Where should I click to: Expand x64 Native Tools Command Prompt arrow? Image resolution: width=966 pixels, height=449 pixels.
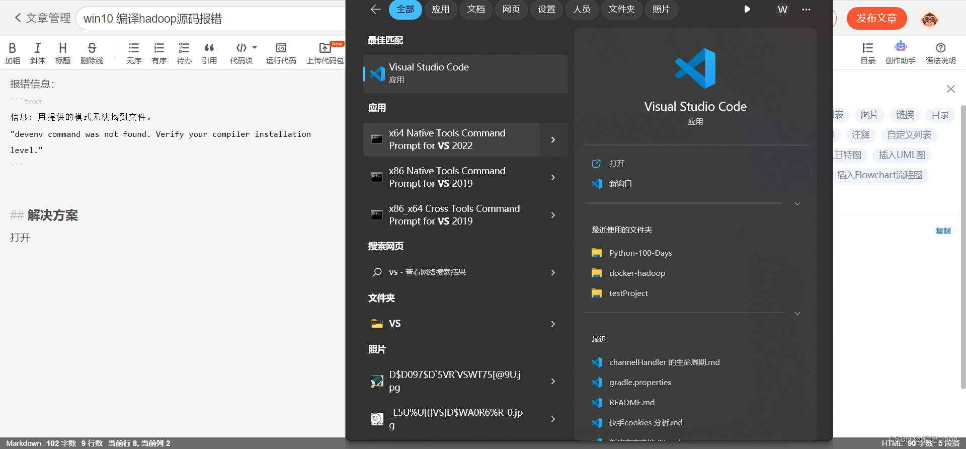(x=553, y=139)
